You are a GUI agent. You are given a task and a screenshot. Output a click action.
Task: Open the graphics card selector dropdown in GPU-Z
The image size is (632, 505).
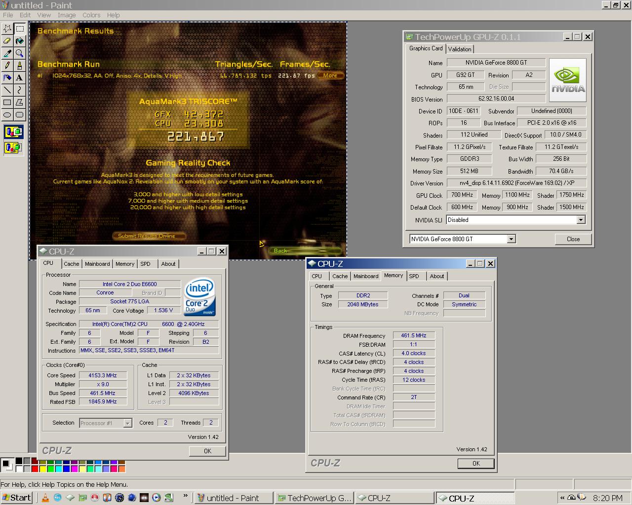pyautogui.click(x=512, y=239)
